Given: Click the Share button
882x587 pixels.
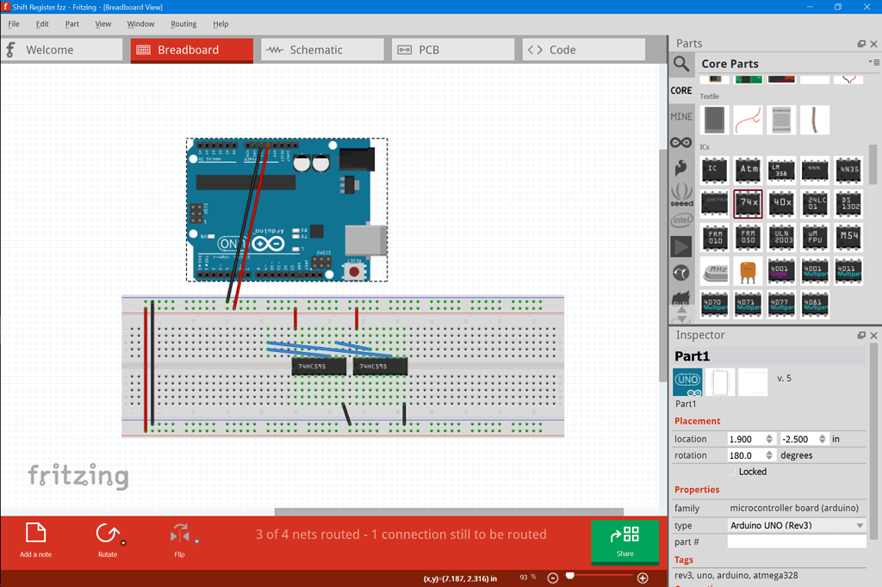Looking at the screenshot, I should point(624,541).
